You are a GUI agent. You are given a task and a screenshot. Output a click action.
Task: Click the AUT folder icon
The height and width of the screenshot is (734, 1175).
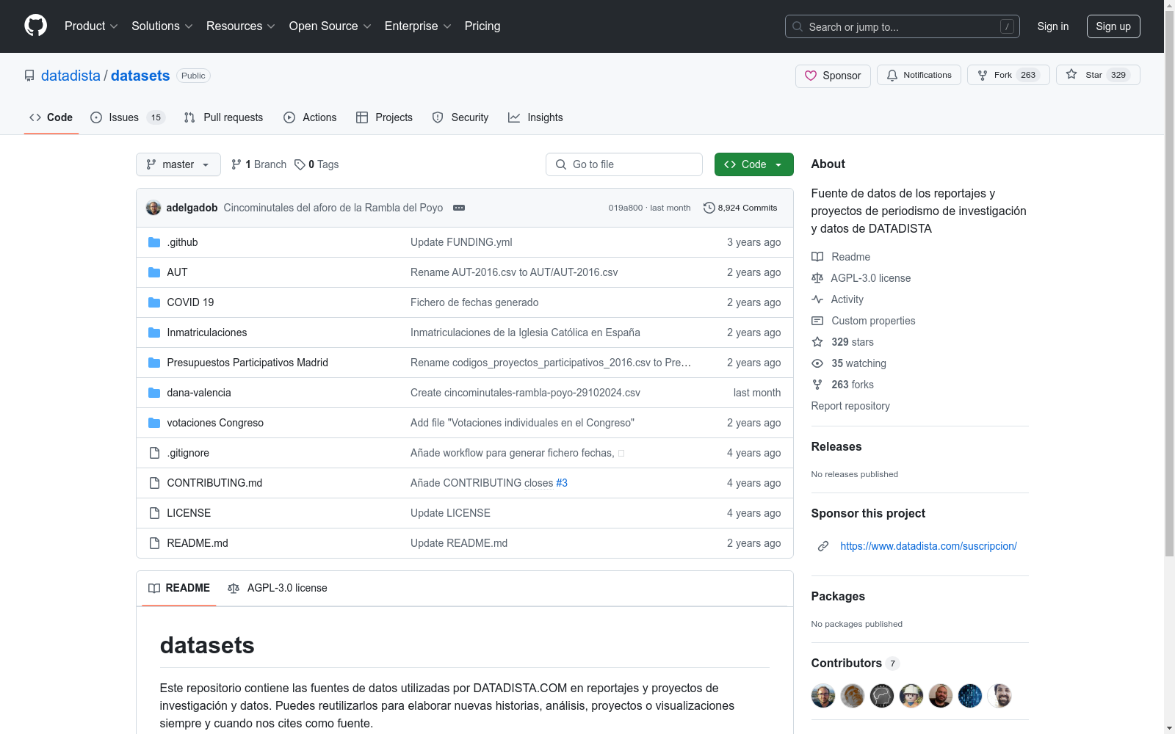(x=154, y=272)
